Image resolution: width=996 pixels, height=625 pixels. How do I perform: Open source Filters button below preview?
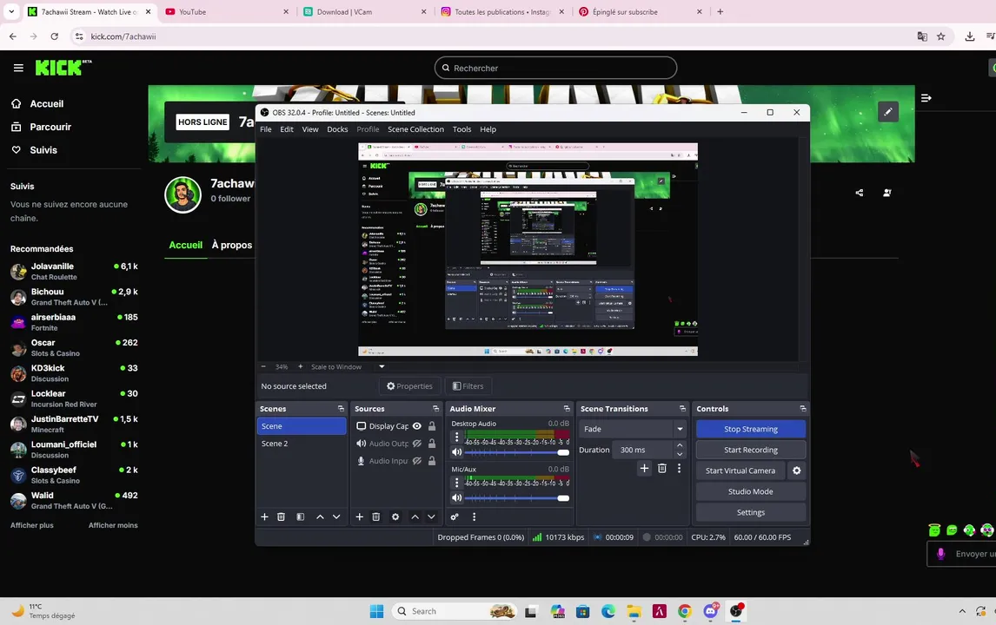pos(468,385)
